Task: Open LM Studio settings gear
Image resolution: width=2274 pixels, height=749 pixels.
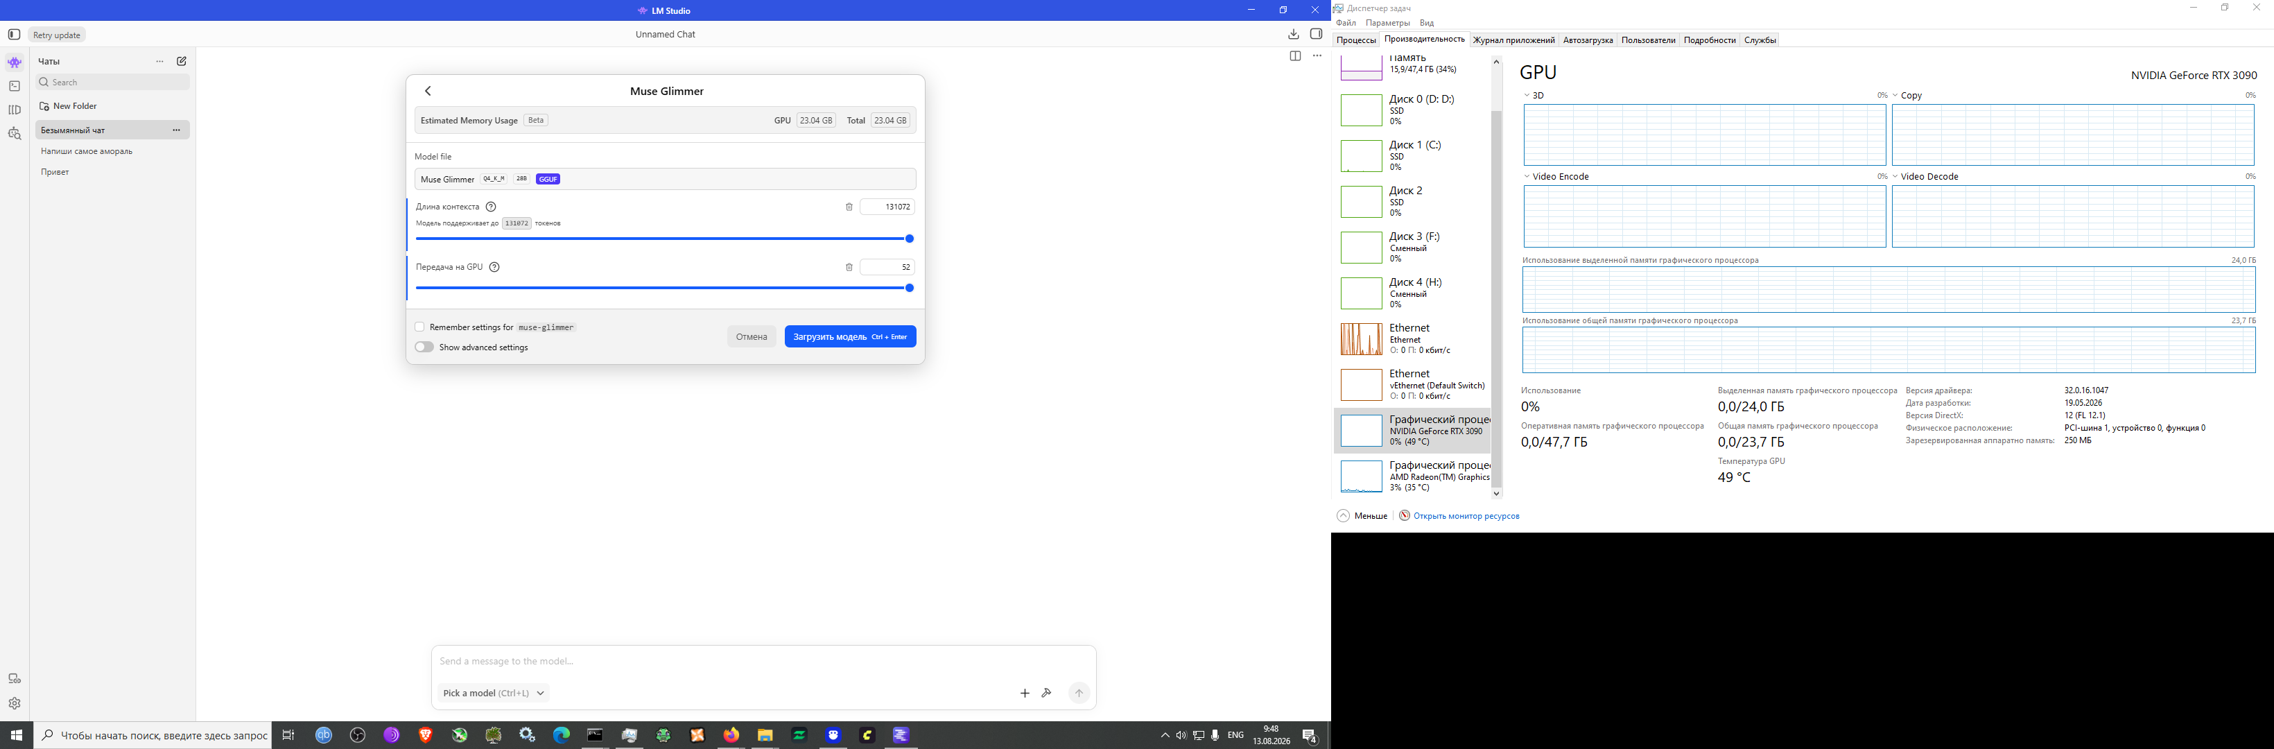Action: 14,704
